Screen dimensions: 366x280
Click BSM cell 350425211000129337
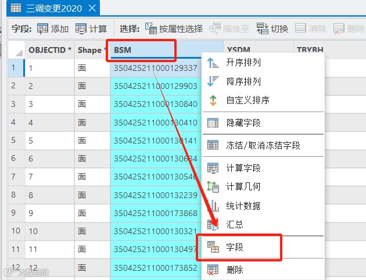(156, 68)
